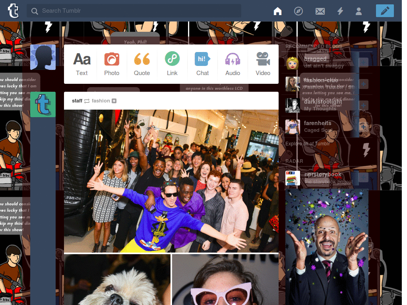Screen dimensions: 407x305
Task: Open the Tumblr logo home link
Action: point(13,11)
